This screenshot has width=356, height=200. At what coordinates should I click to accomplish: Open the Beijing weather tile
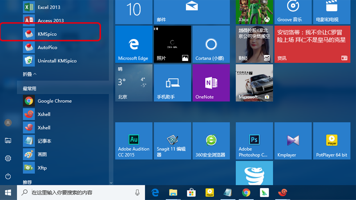point(133,83)
